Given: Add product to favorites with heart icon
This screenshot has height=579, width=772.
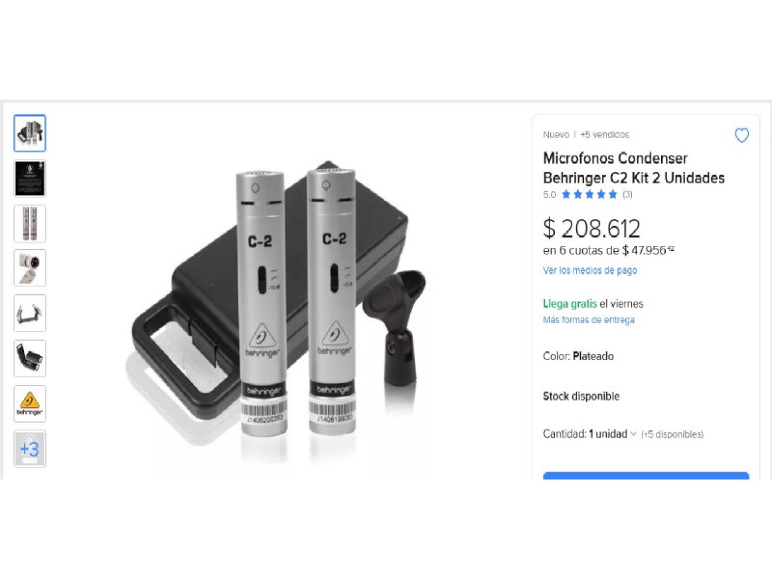Looking at the screenshot, I should click(x=741, y=136).
